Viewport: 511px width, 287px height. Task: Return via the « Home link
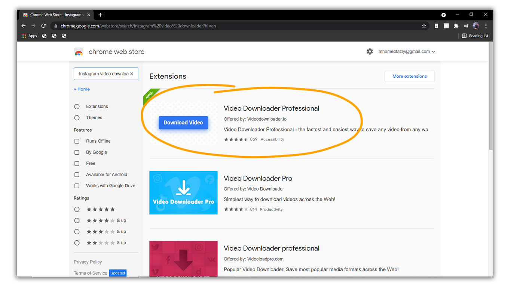click(x=82, y=89)
